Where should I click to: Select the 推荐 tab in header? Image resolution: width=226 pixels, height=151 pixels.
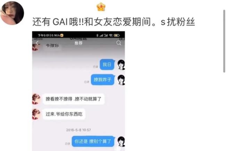pyautogui.click(x=79, y=43)
